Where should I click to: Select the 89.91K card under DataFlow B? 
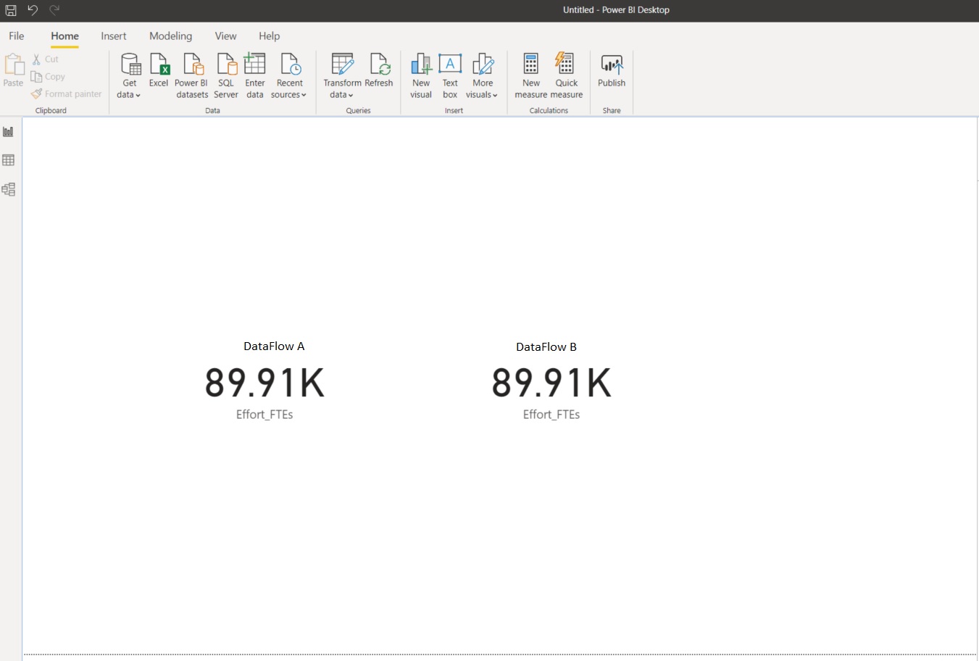[551, 383]
